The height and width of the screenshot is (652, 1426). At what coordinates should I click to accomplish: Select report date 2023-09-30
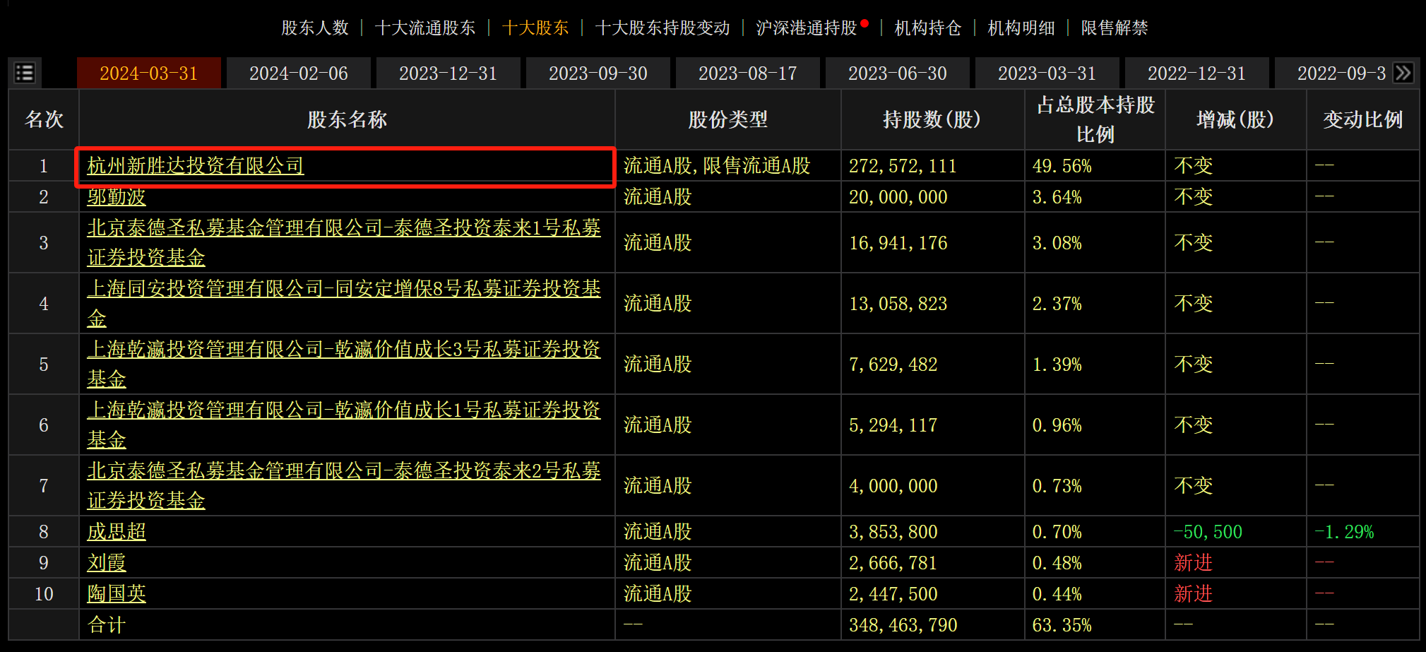click(x=598, y=73)
